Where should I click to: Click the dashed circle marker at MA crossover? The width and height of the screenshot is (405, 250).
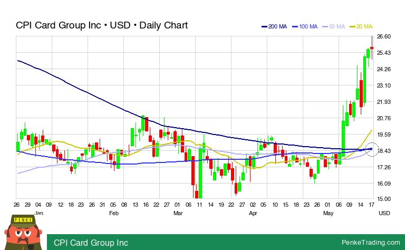(x=372, y=149)
